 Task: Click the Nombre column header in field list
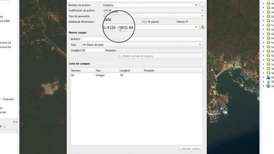pyautogui.click(x=76, y=71)
